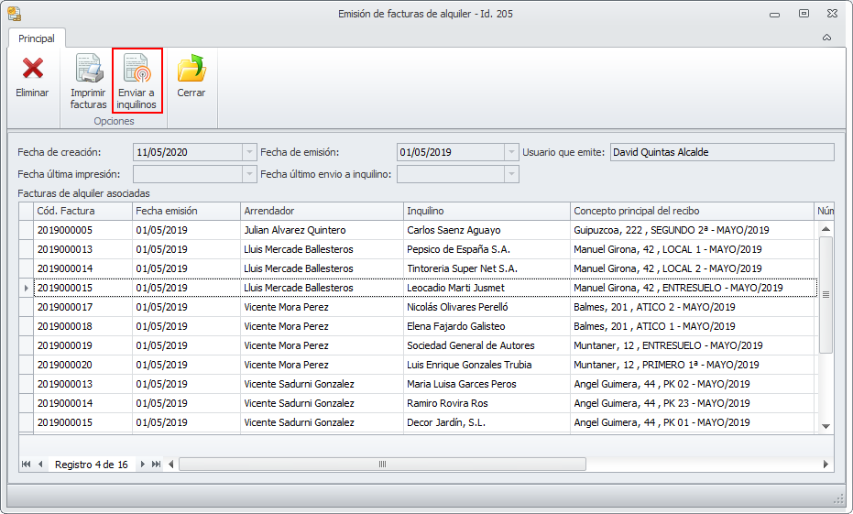The height and width of the screenshot is (514, 853).
Task: Sort by Inquilino column header
Action: click(486, 211)
